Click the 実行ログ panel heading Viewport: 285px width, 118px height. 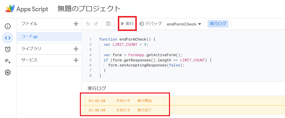coord(97,88)
